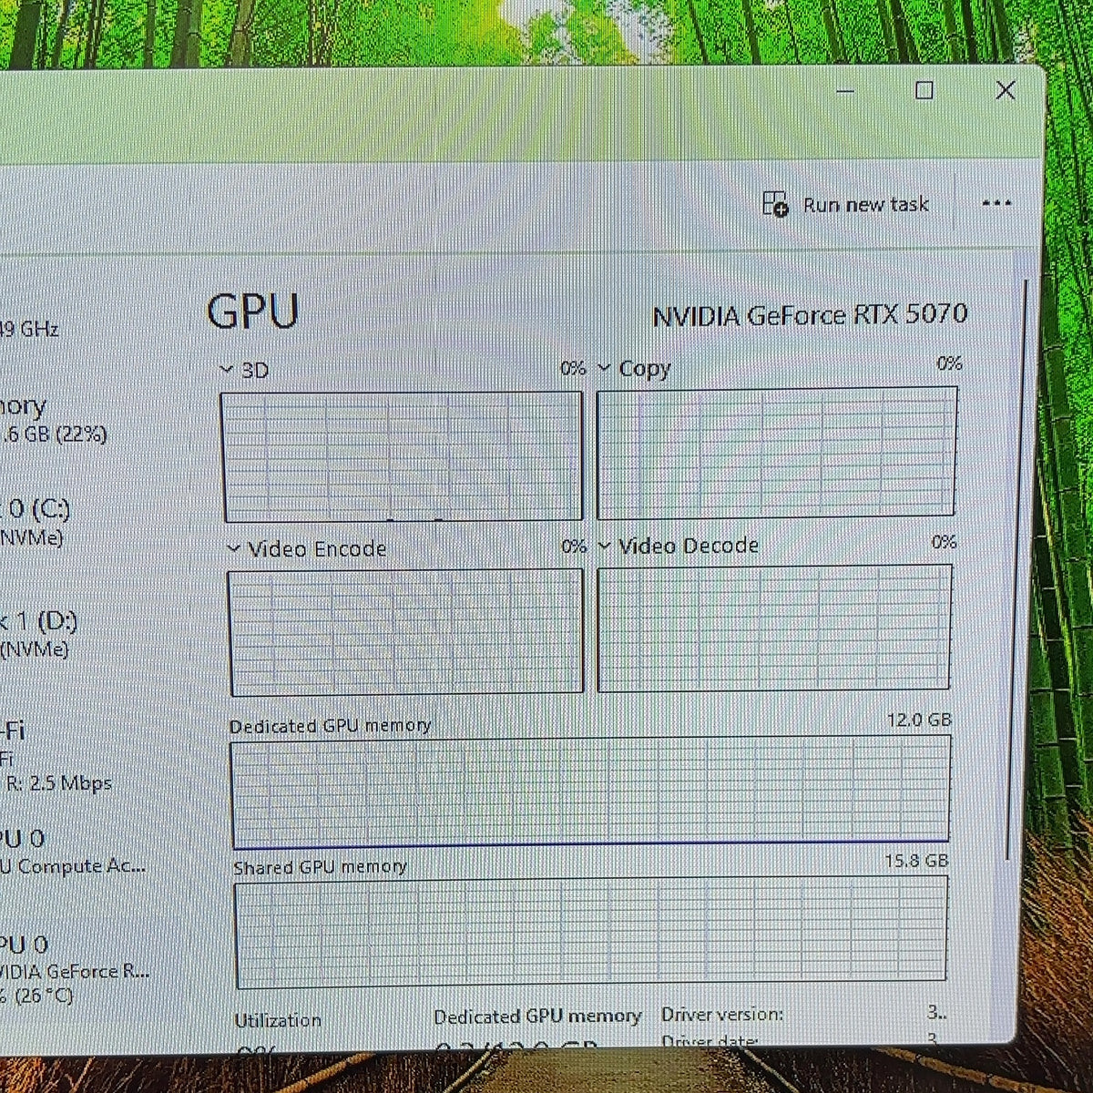This screenshot has height=1093, width=1093.
Task: Select the Wi-Fi sidebar item
Action: point(55,756)
